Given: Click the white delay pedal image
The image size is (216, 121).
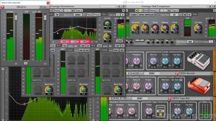Looking at the screenshot, I should point(198,60).
